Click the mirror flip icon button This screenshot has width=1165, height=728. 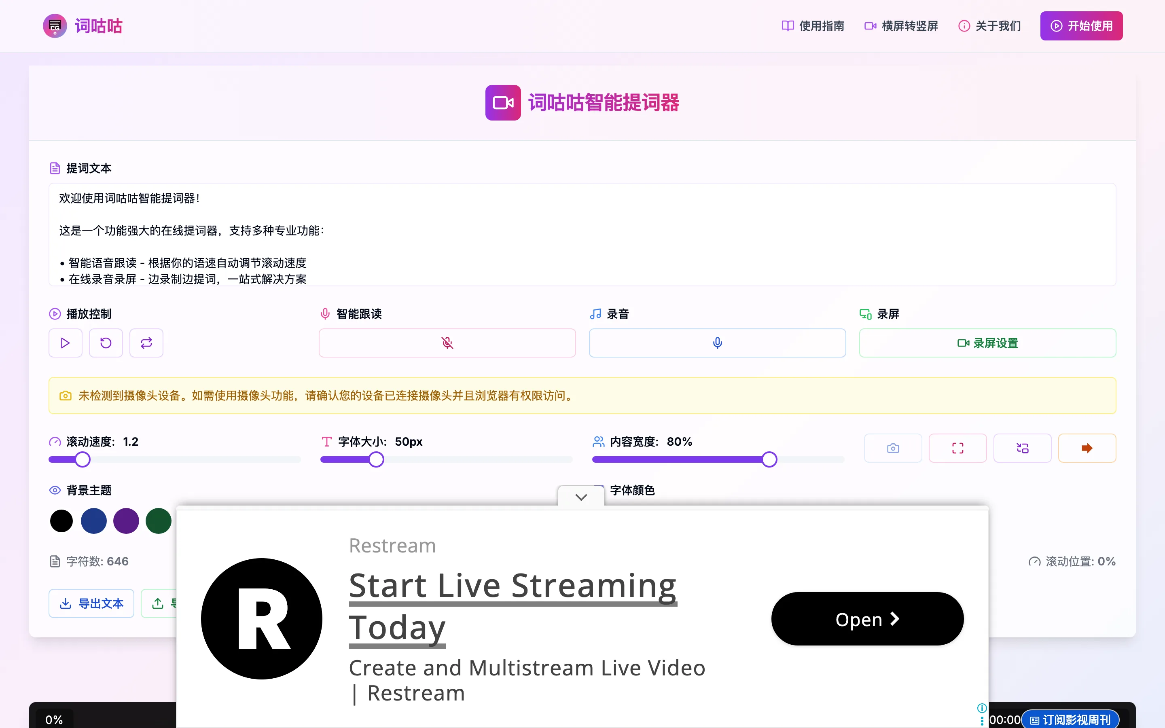pyautogui.click(x=1023, y=448)
